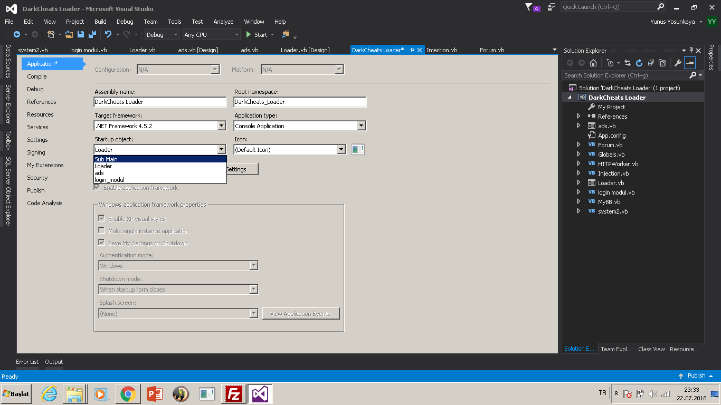Click the Root namespace input field
Viewport: 721px width, 405px height.
[300, 102]
